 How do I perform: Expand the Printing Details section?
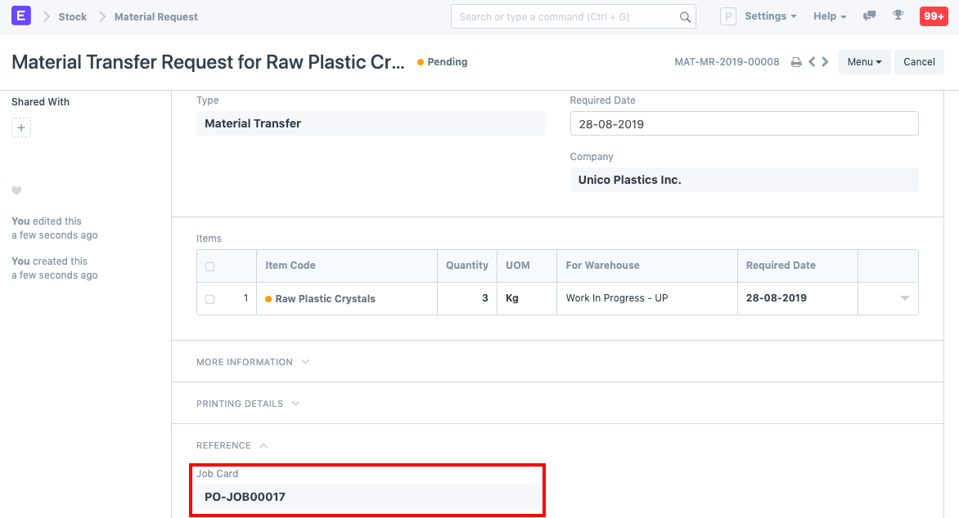tap(247, 404)
